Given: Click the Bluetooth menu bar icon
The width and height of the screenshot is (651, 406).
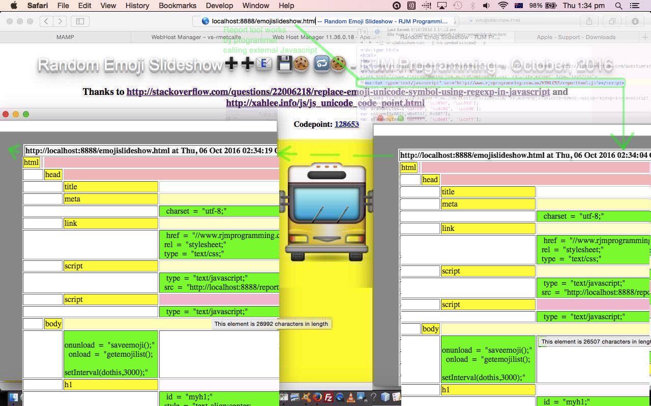Looking at the screenshot, I should [x=472, y=6].
